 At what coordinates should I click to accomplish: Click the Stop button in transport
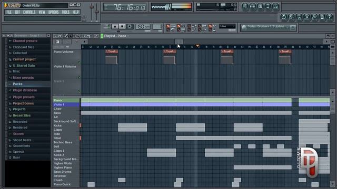coord(122,27)
